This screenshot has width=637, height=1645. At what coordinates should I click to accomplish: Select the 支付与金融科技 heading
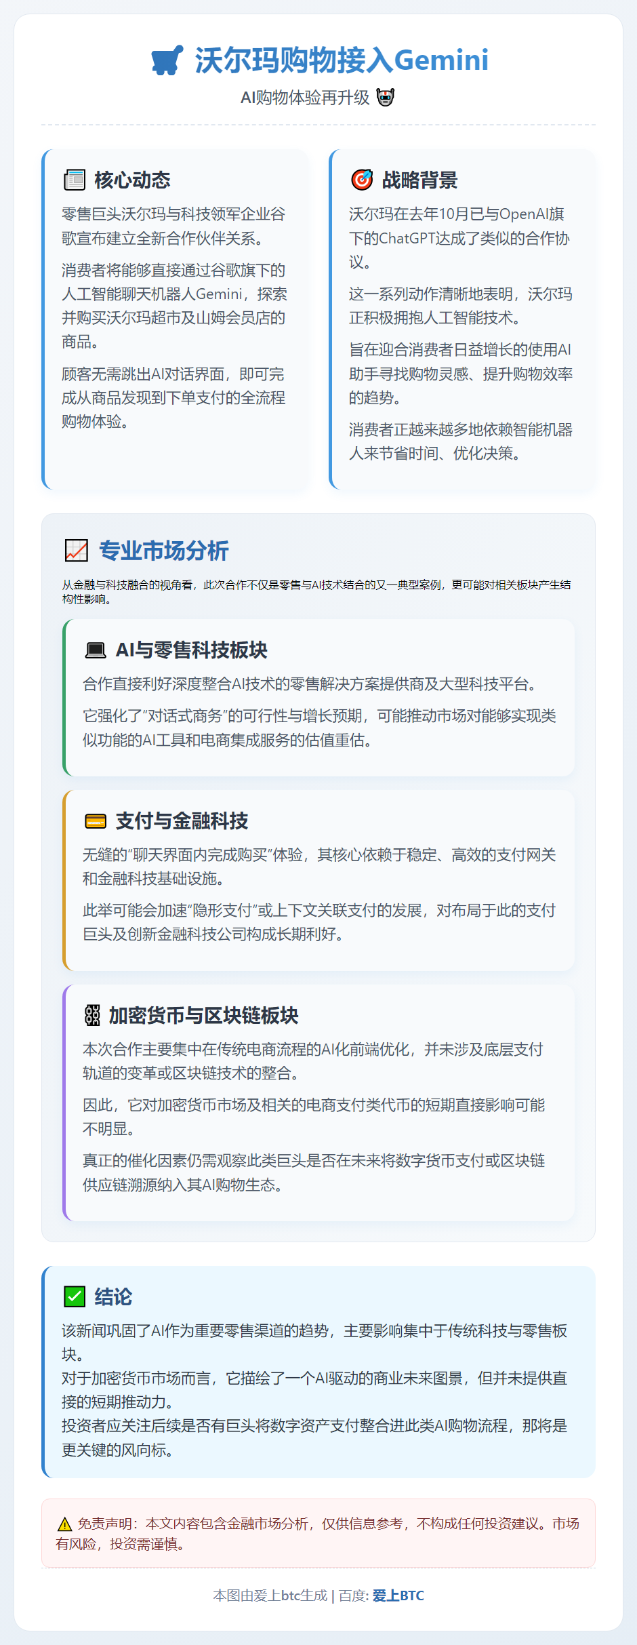click(182, 821)
